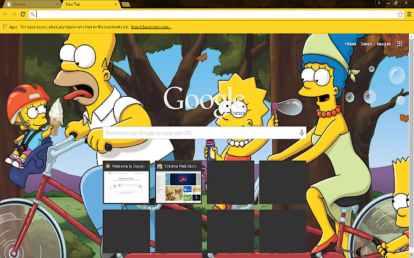Close the New Tab tab

pyautogui.click(x=116, y=5)
